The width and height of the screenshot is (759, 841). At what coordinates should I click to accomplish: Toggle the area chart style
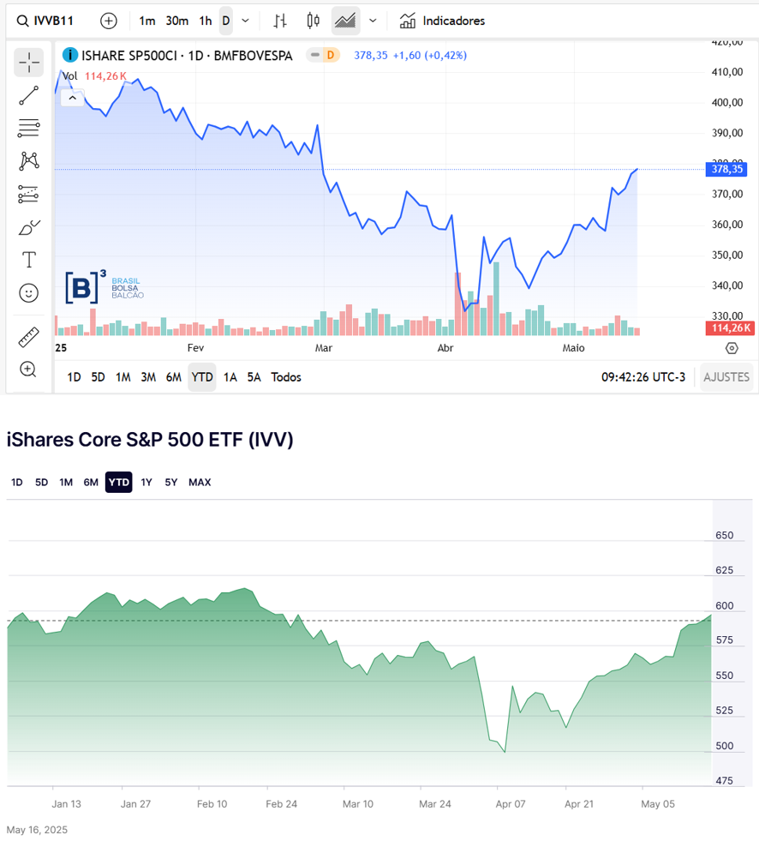(345, 21)
